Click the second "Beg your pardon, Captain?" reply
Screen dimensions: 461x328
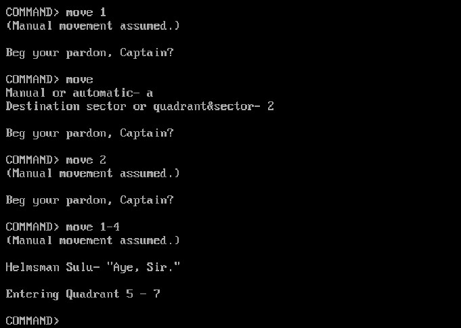[x=89, y=133]
